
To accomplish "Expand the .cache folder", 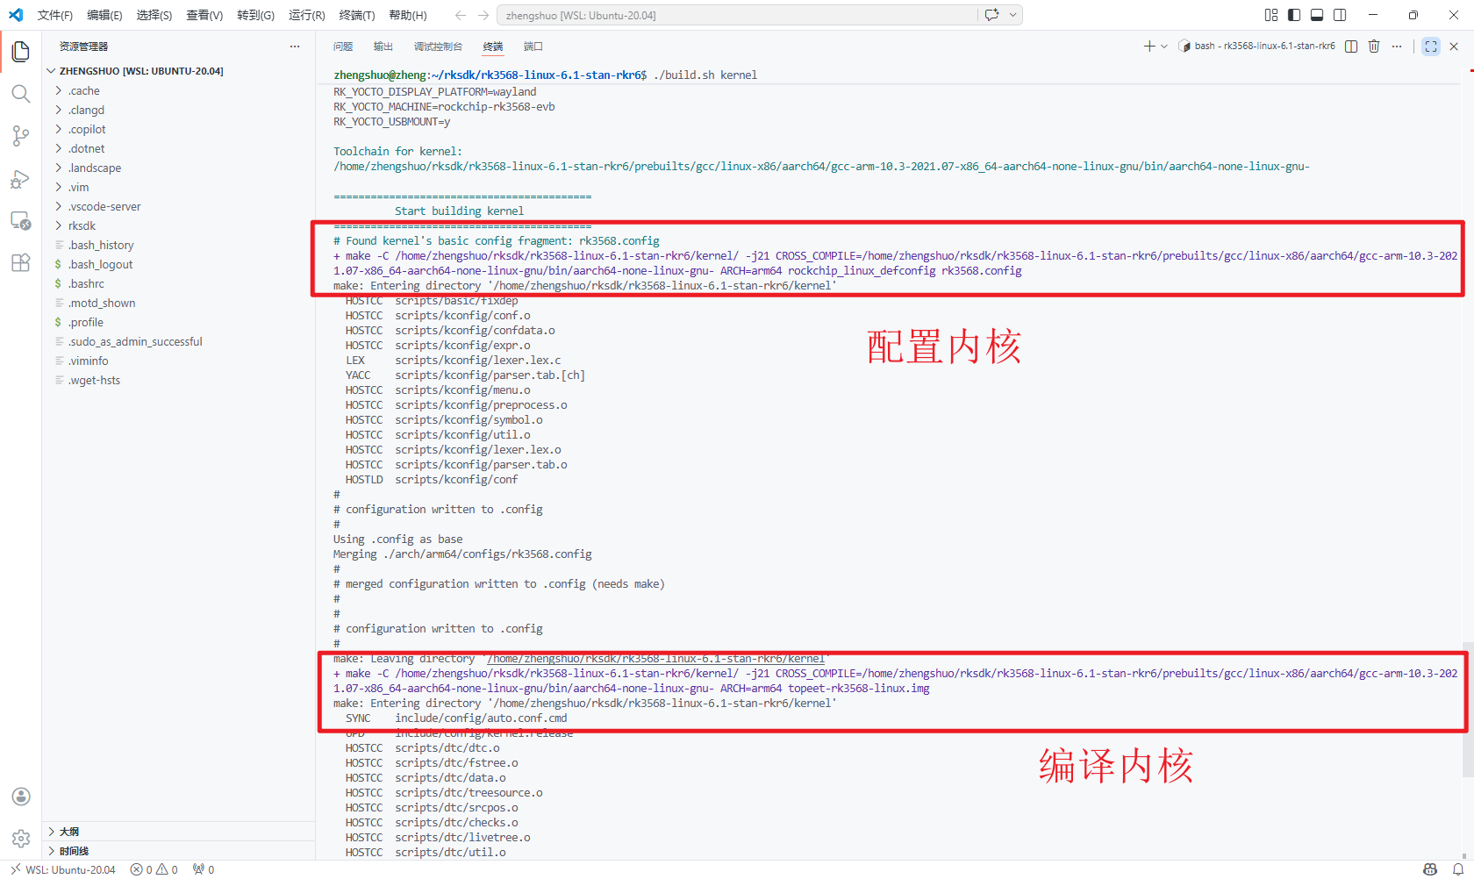I will click(x=179, y=90).
